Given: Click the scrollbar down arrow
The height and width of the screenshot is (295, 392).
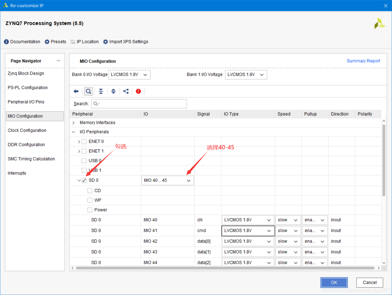Looking at the screenshot, I should click(x=384, y=263).
